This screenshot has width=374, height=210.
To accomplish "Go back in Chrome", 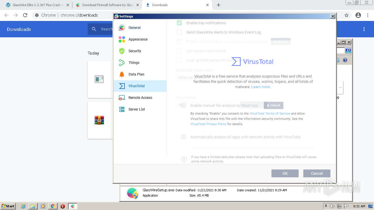I will 6,15.
